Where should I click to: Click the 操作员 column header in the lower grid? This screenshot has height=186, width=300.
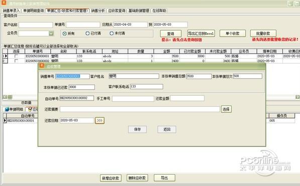pos(282,116)
